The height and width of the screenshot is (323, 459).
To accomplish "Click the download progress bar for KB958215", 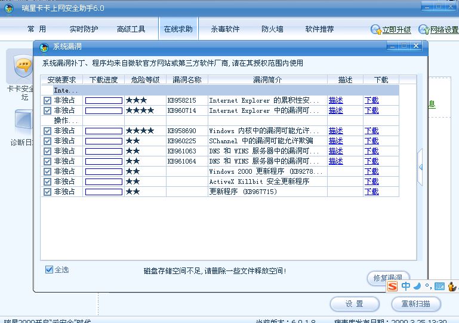I will [104, 101].
